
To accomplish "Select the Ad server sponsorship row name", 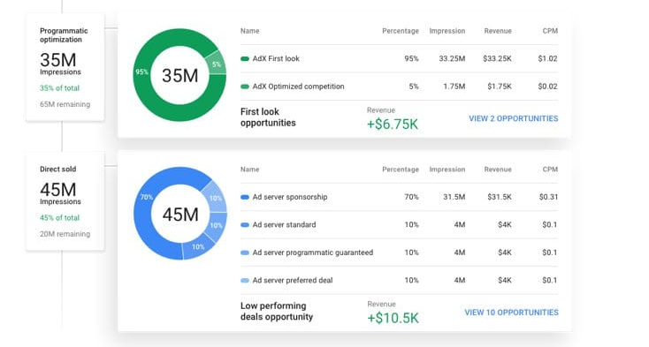I will point(290,197).
